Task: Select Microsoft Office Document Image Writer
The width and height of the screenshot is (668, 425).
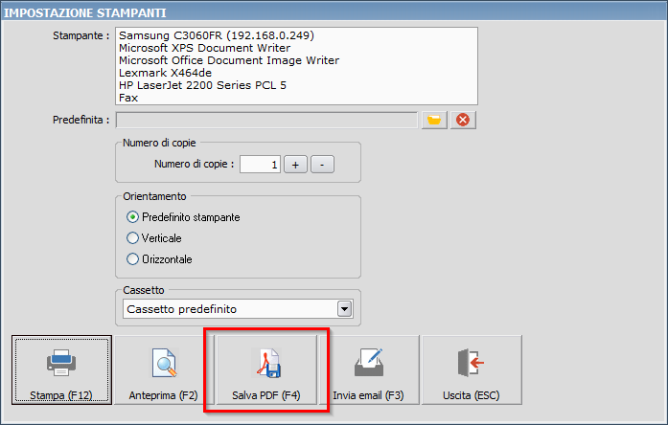Action: pos(296,60)
